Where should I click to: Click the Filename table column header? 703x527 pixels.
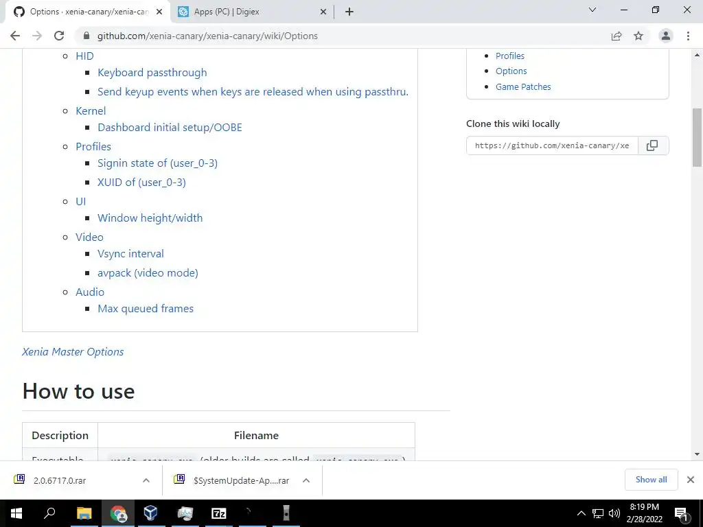point(256,436)
